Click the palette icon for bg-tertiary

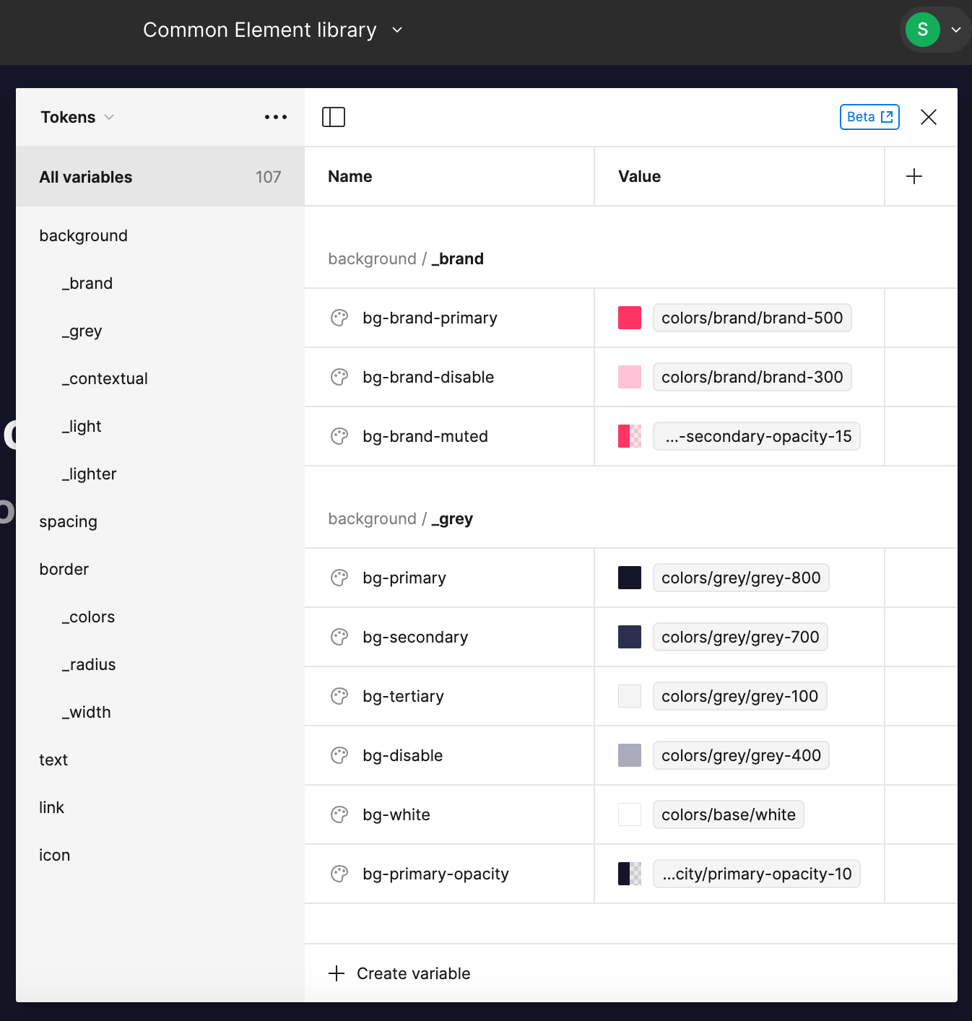[x=339, y=696]
